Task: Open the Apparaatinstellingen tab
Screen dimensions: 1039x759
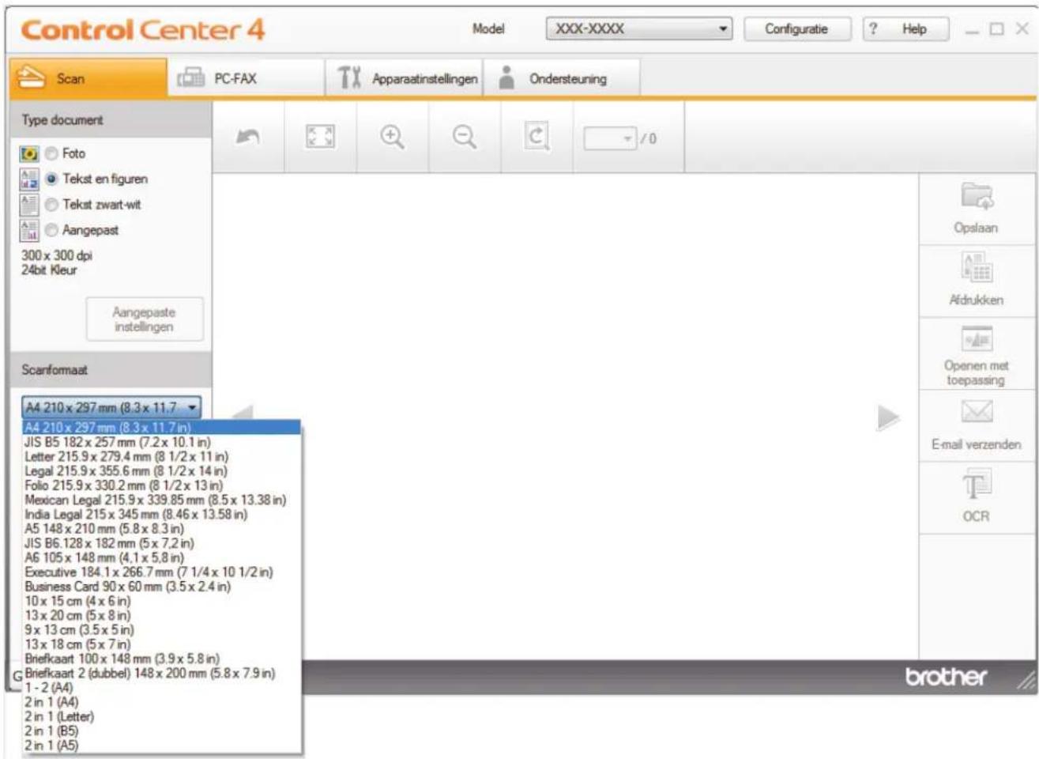Action: pyautogui.click(x=404, y=78)
